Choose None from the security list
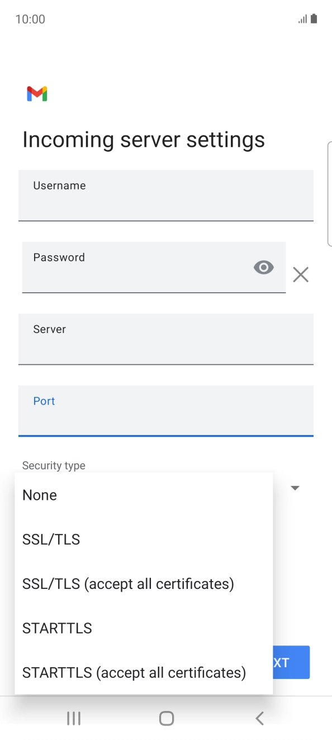 (x=39, y=495)
